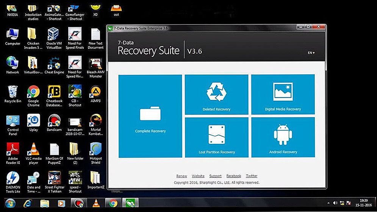Viewport: 377px width, 212px height.
Task: Select the AIMP3 desktop shortcut
Action: click(x=95, y=94)
